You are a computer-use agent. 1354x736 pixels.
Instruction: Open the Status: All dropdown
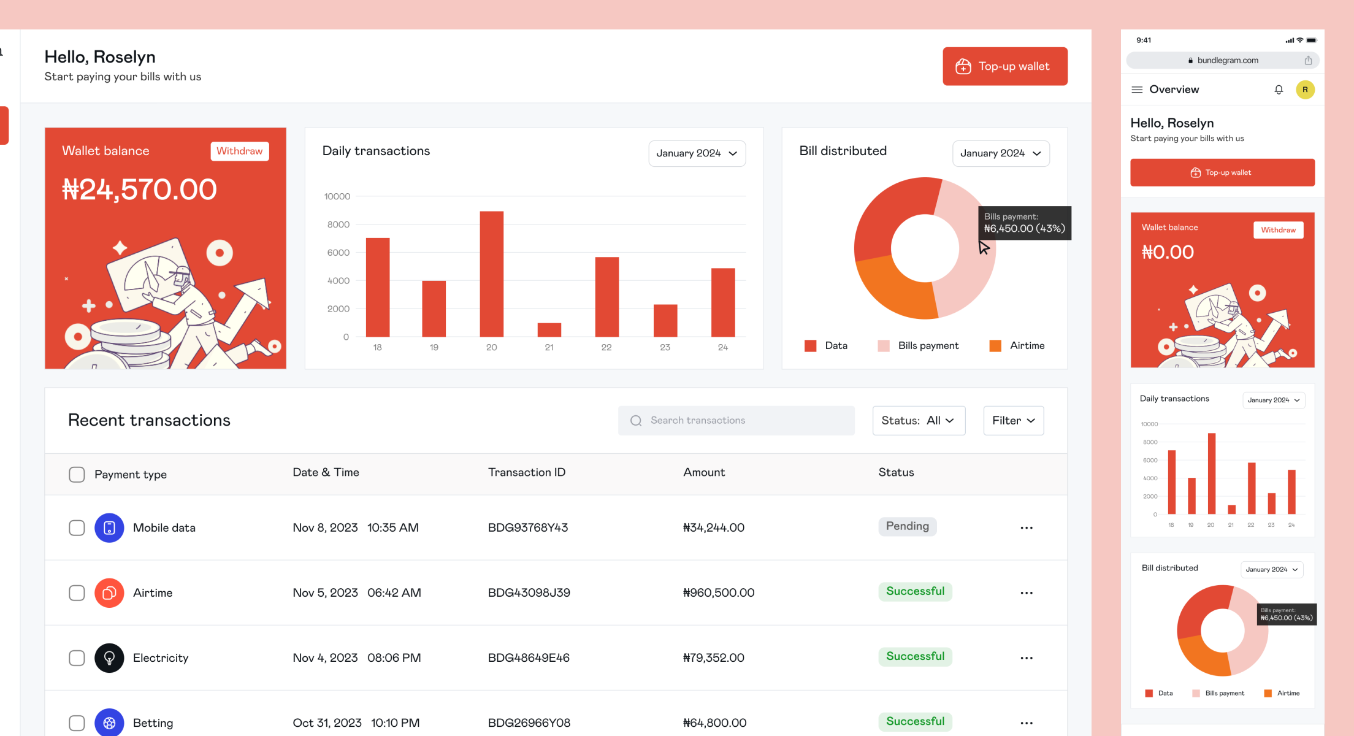[919, 420]
